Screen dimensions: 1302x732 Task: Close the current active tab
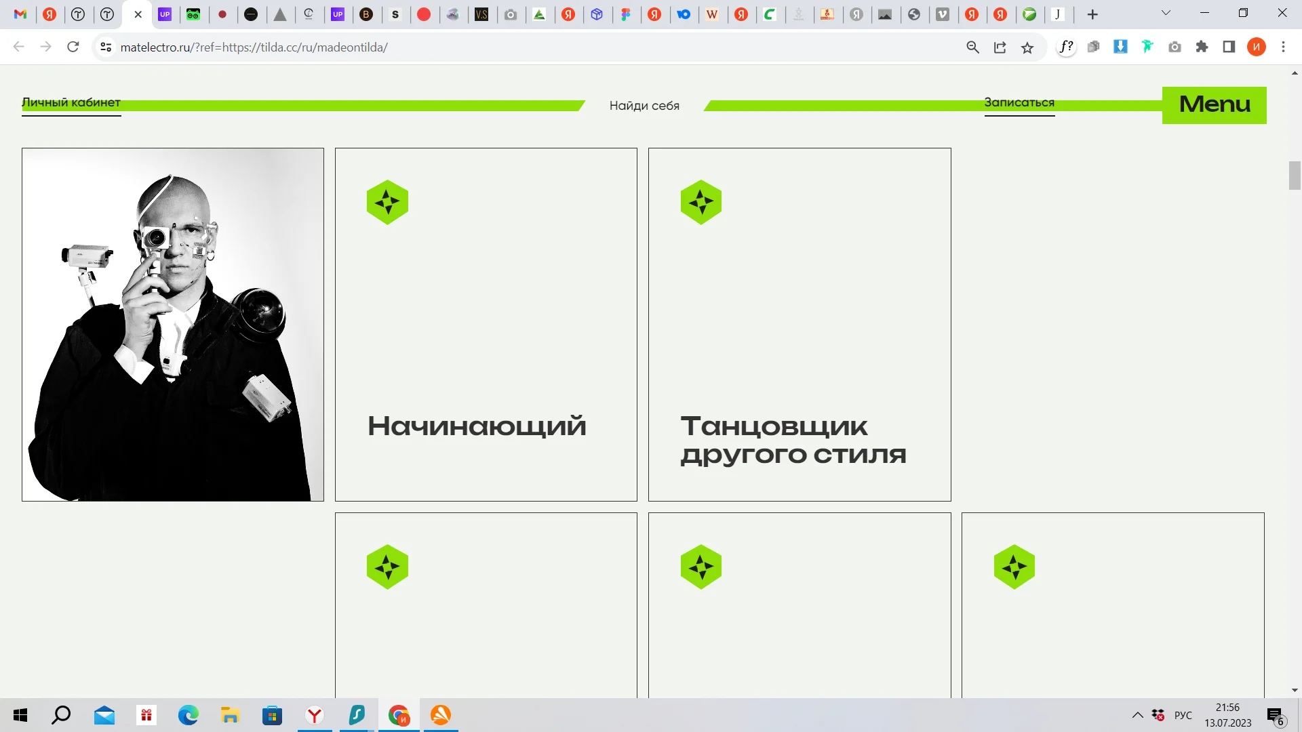pos(138,14)
